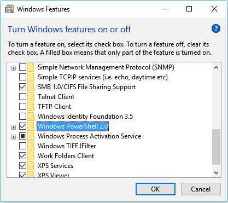The image size is (228, 203).
Task: Tick the TFTP Client checkbox
Action: [x=22, y=107]
